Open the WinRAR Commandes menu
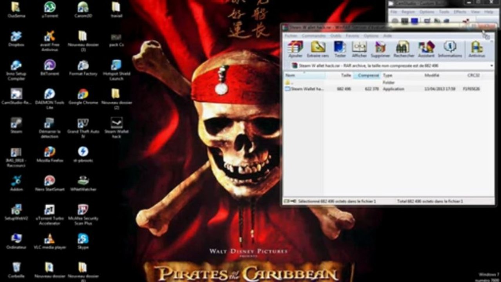The image size is (501, 282). click(x=314, y=36)
